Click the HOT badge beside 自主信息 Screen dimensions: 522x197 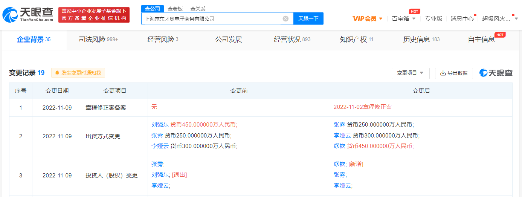coord(500,35)
